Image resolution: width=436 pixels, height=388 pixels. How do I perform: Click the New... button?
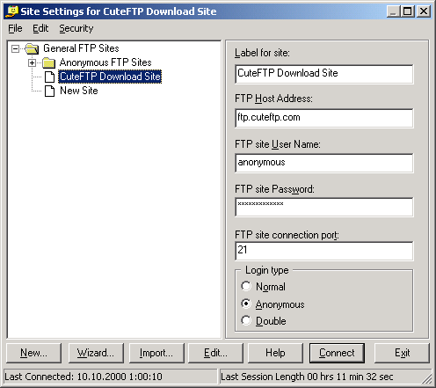34,353
